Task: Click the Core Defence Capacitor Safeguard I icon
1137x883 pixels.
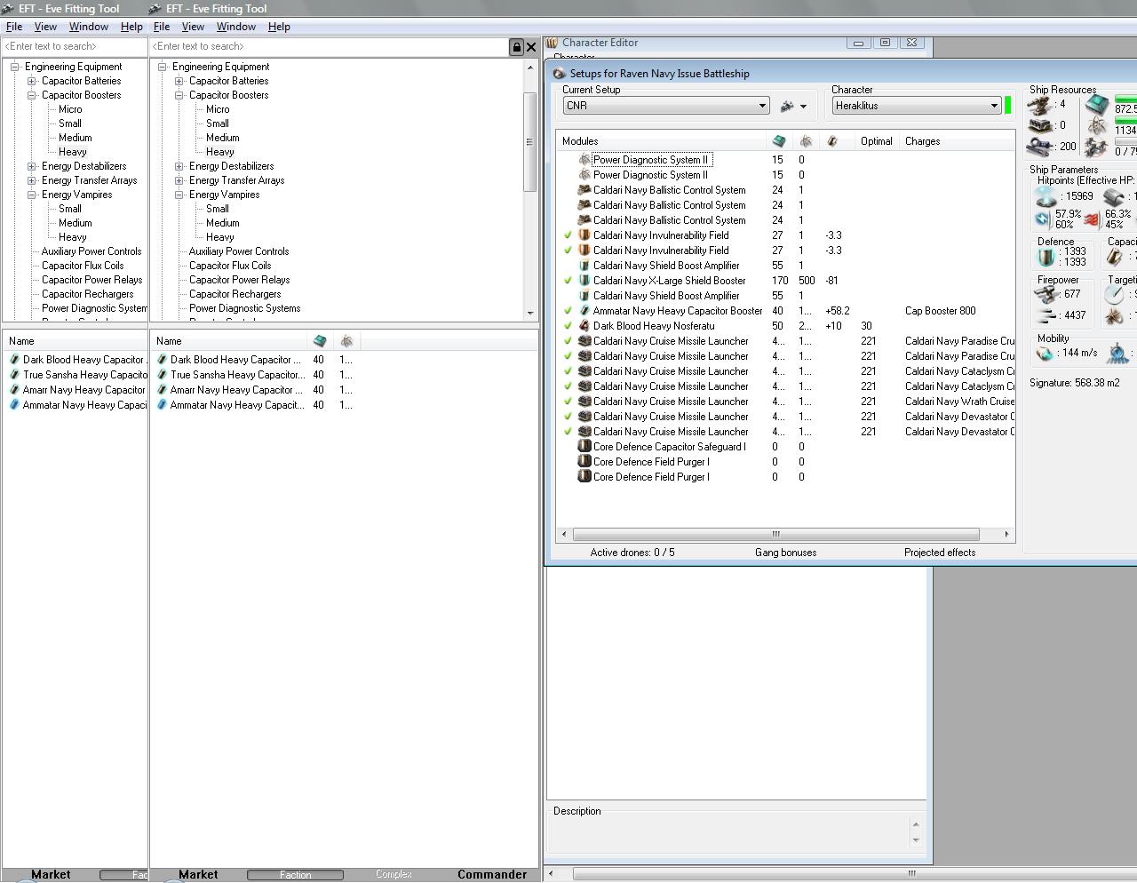Action: pyautogui.click(x=584, y=447)
